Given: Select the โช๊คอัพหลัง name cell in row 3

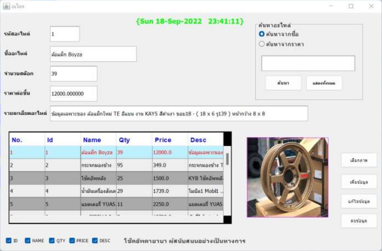Looking at the screenshot, I should pos(99,178).
